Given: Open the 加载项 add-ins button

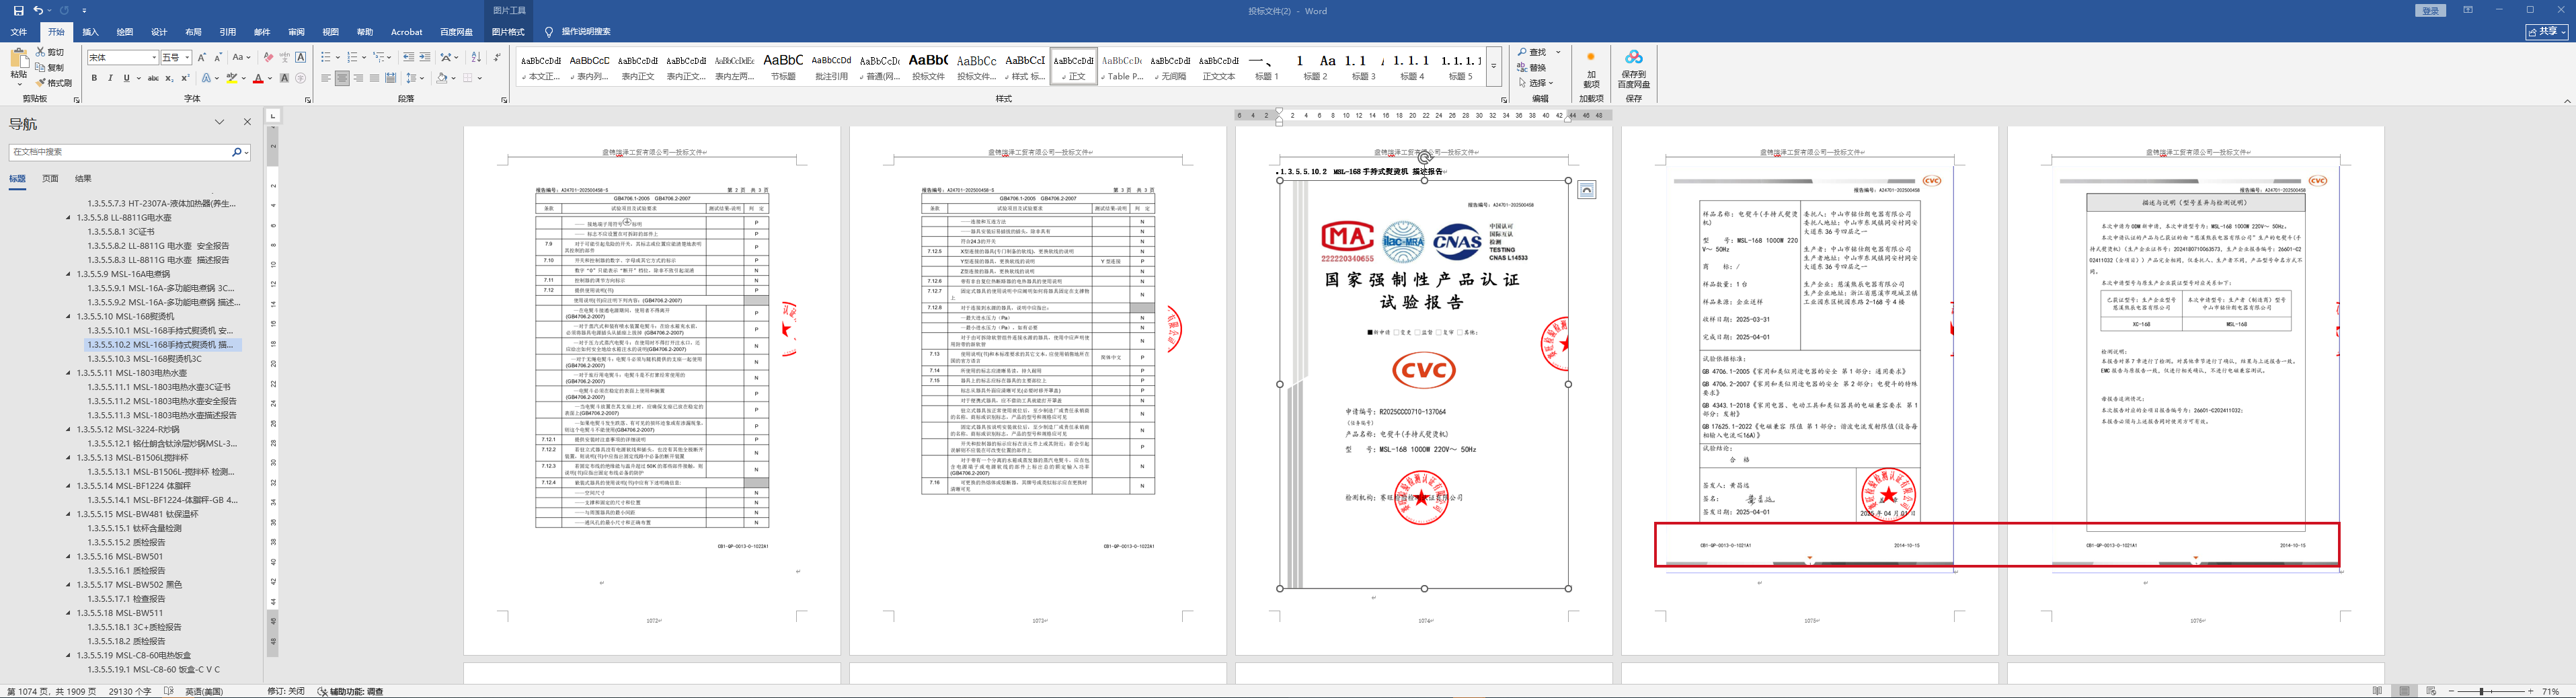Looking at the screenshot, I should coord(1591,69).
